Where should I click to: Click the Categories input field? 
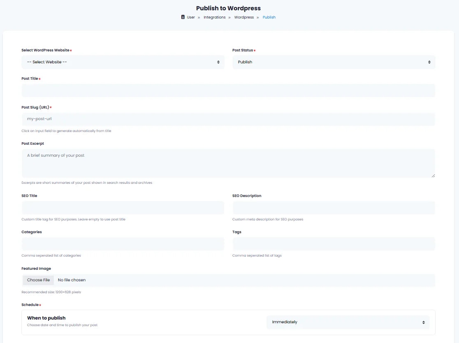pos(123,243)
